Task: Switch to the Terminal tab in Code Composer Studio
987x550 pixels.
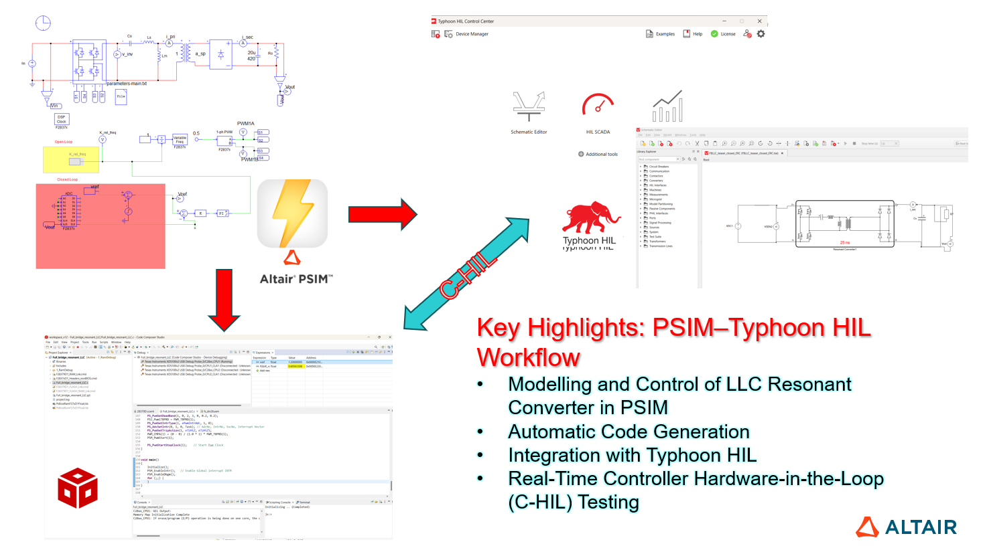Action: [x=304, y=502]
